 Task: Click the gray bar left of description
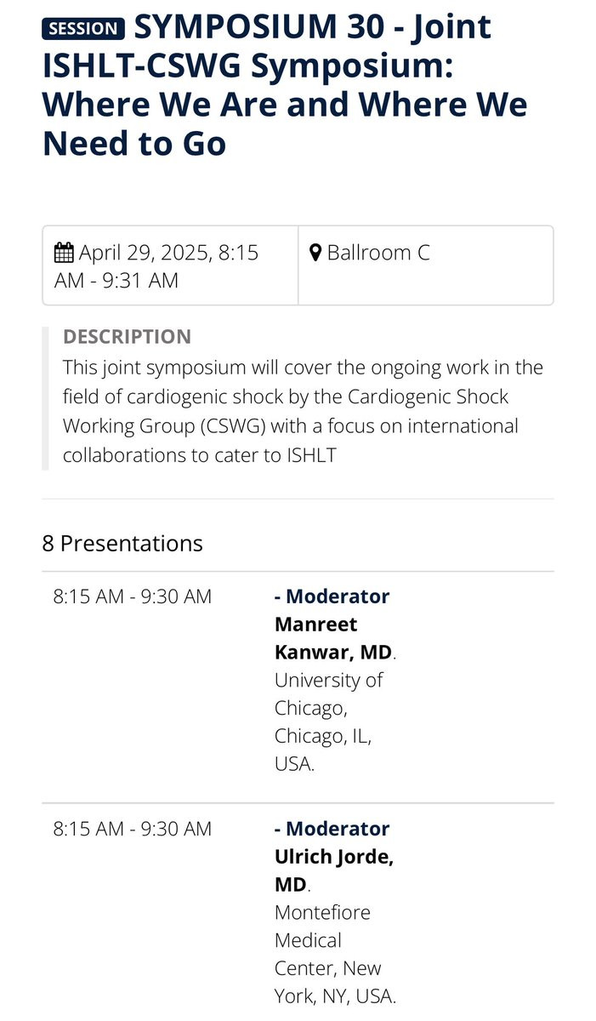point(46,397)
